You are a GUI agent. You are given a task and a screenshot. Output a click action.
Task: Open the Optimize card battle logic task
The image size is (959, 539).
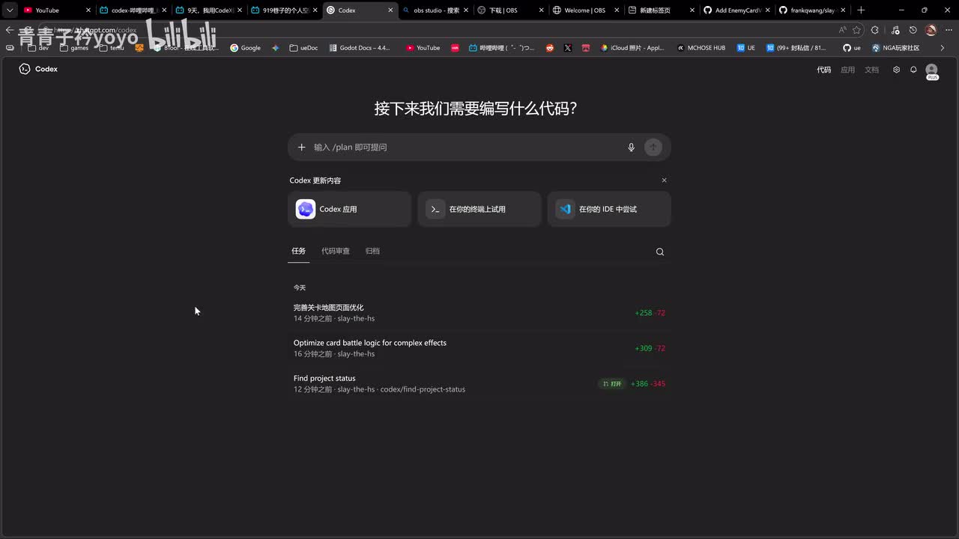tap(479, 348)
